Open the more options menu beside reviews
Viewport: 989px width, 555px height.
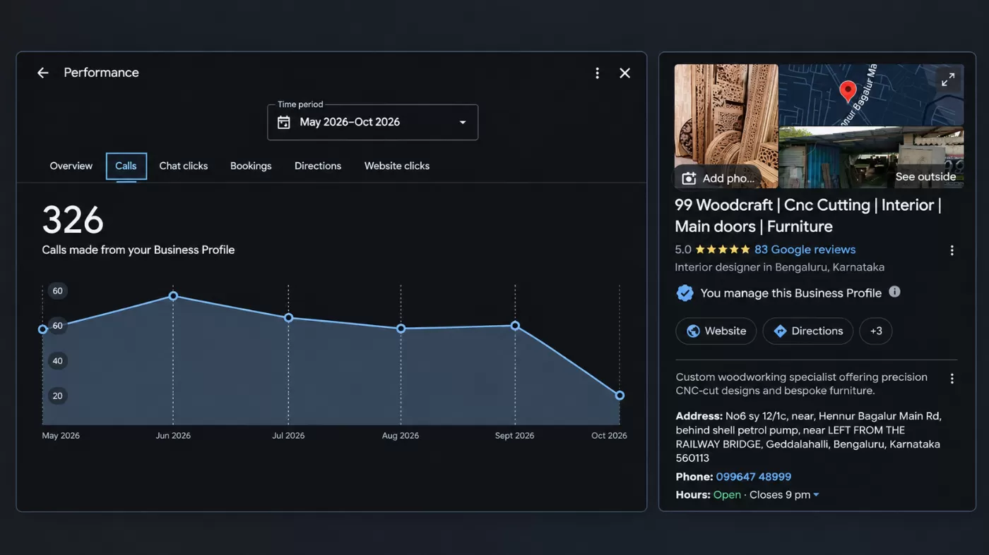952,250
